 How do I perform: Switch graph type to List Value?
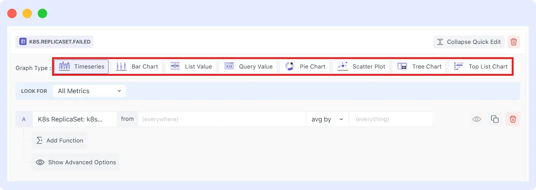tap(191, 67)
